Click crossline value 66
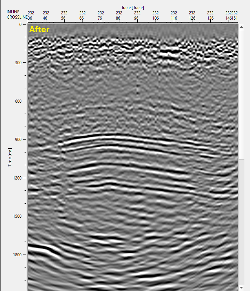The width and height of the screenshot is (250, 291). coord(81,18)
